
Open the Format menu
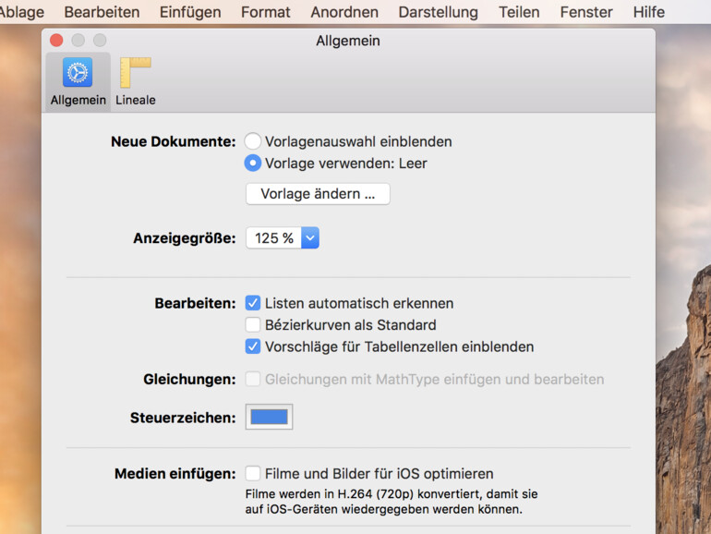[266, 12]
